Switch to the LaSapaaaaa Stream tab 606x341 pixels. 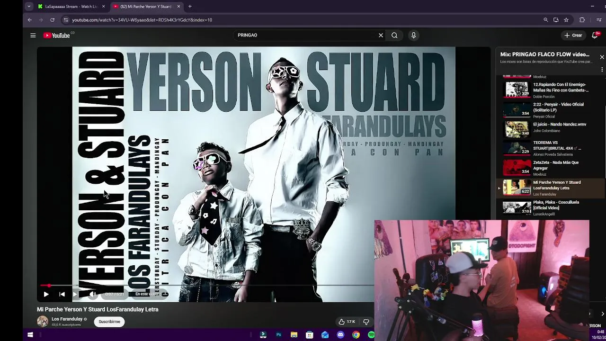point(71,7)
